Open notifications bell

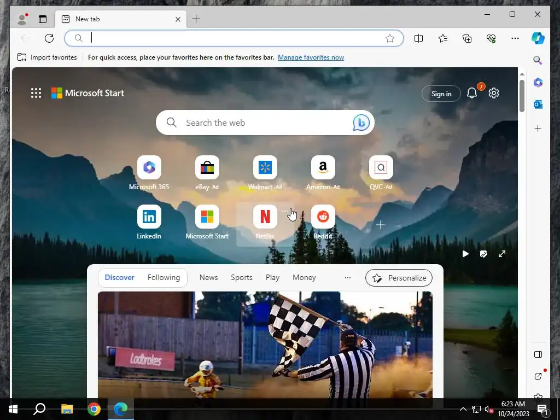[472, 93]
